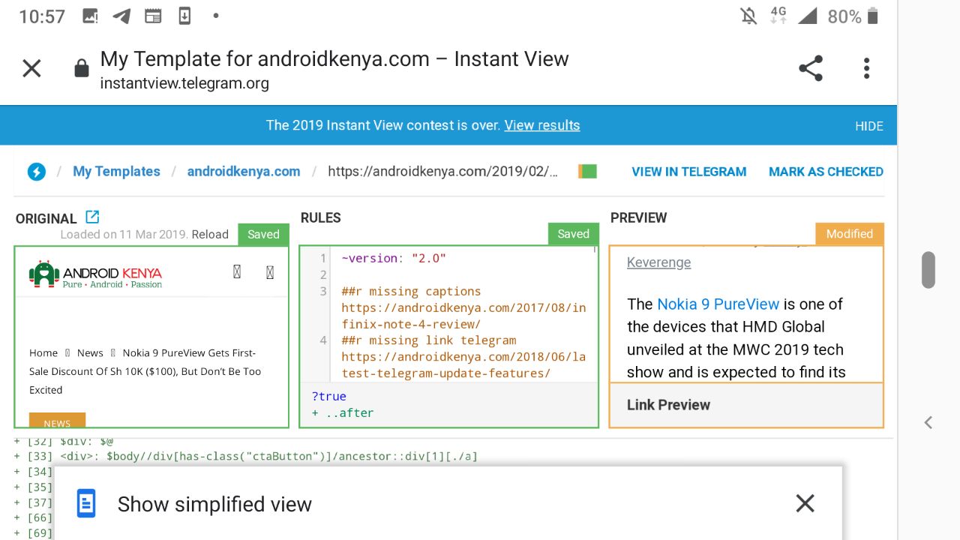The width and height of the screenshot is (960, 540).
Task: Go to My Templates breadcrumb
Action: coord(116,172)
